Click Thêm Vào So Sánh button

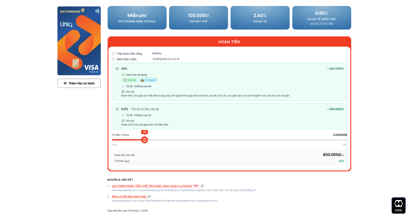click(x=79, y=83)
